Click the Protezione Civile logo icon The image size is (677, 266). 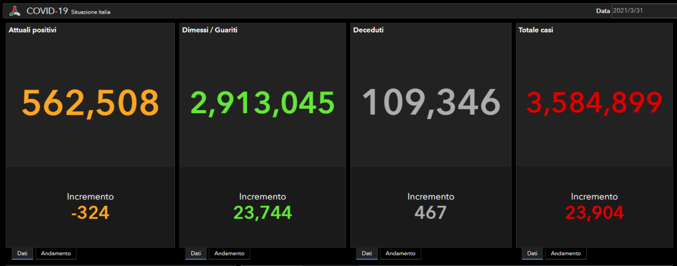15,11
